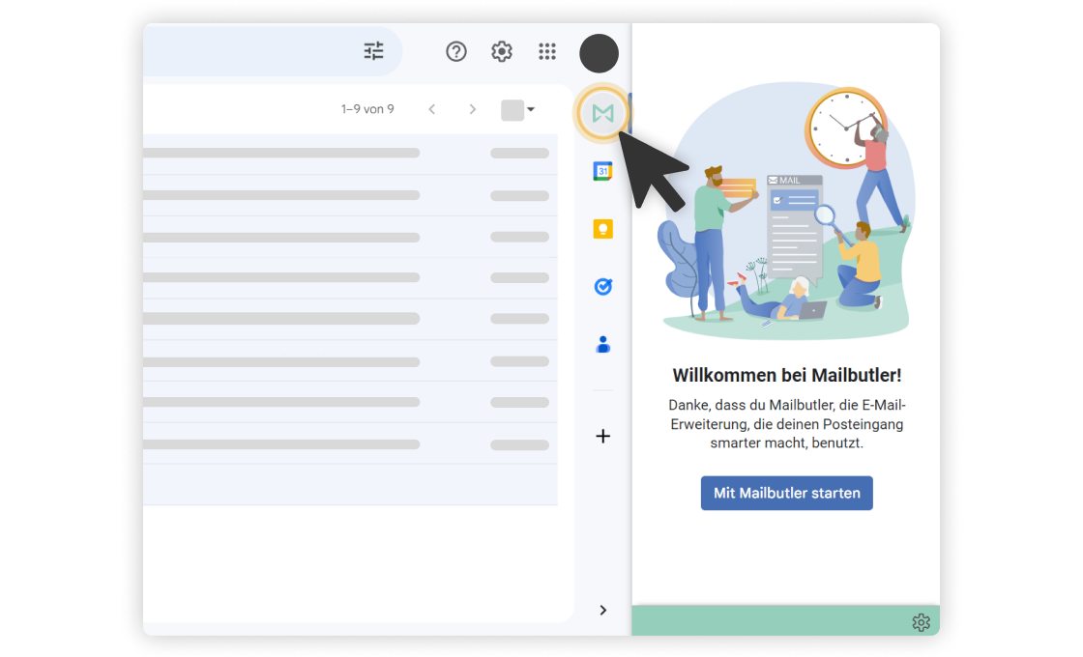Screen dimensions: 1083x657
Task: Open Google Calendar side panel icon
Action: (603, 171)
